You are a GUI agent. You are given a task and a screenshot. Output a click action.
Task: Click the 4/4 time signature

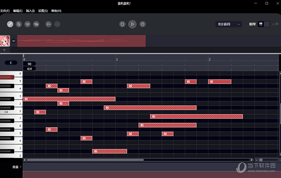tap(30, 69)
